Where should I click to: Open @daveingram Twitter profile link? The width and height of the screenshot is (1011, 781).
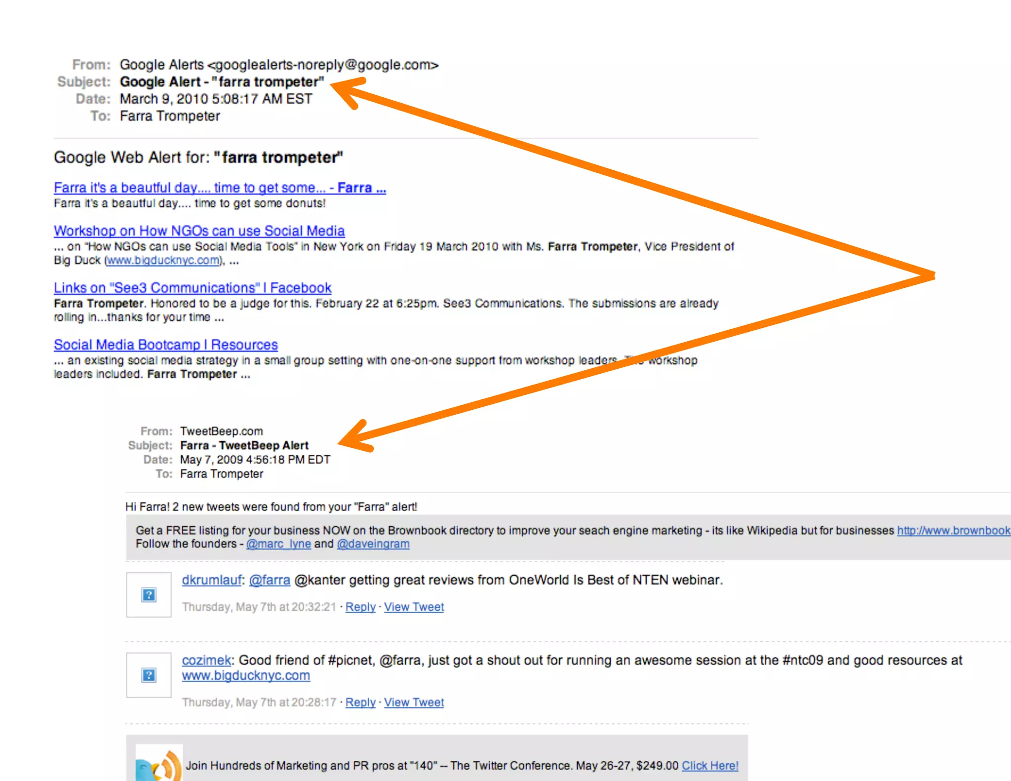pyautogui.click(x=373, y=544)
